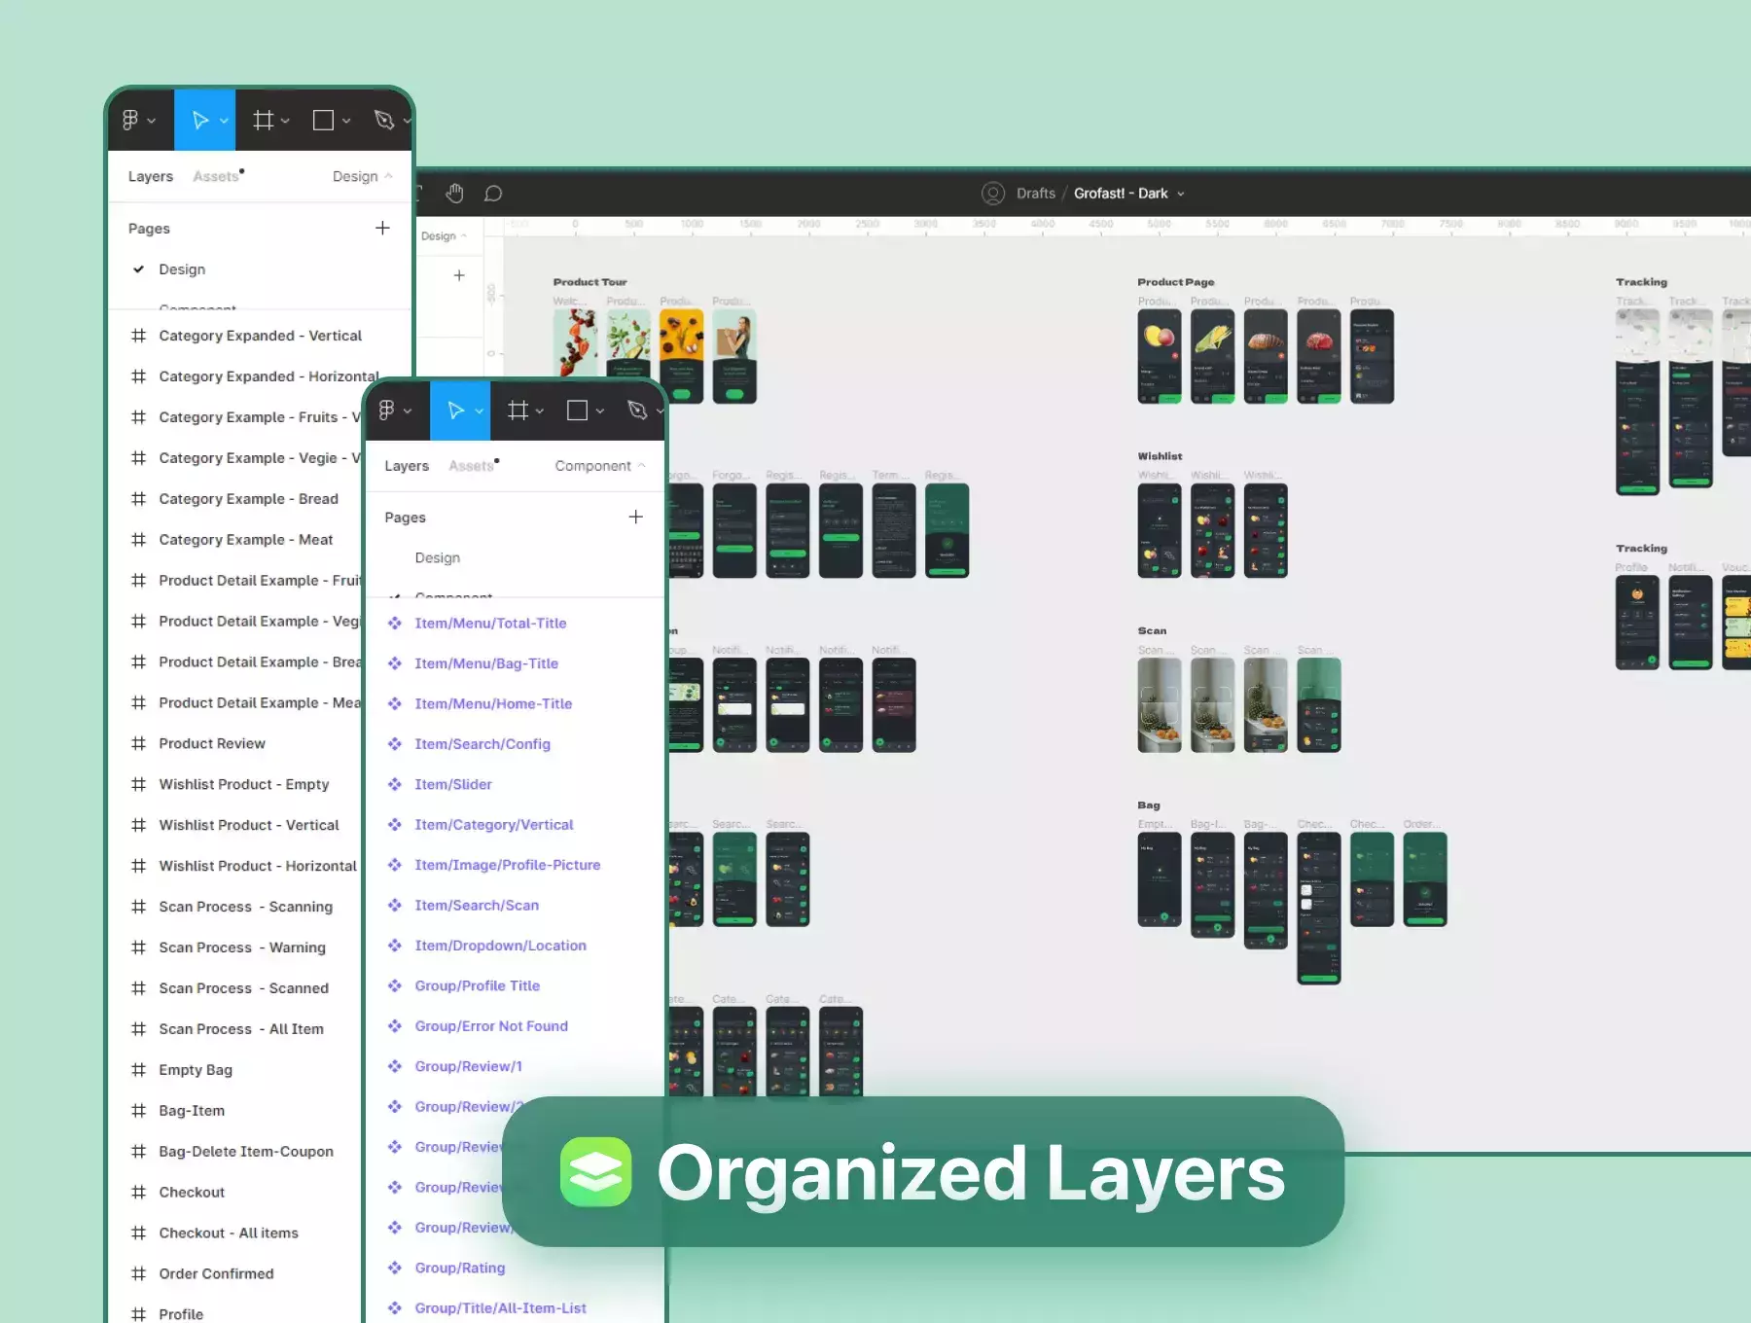Select Group/Error Not Found component layer
Screen dimensions: 1751x1323
[491, 1026]
